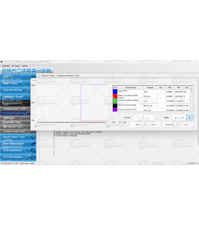Screen dimensions: 199x228
Task: Open the SETTING(S) menu
Action: (15, 66)
